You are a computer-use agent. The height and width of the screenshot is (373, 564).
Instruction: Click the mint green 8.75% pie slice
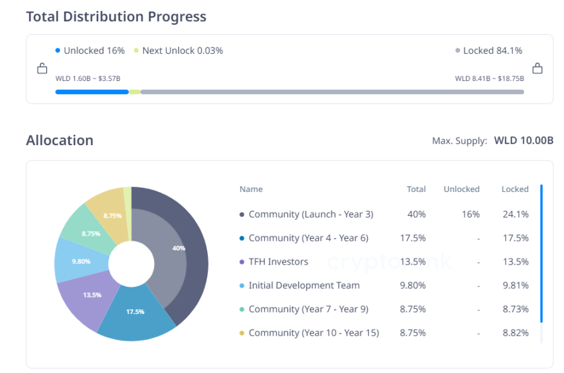click(x=88, y=231)
